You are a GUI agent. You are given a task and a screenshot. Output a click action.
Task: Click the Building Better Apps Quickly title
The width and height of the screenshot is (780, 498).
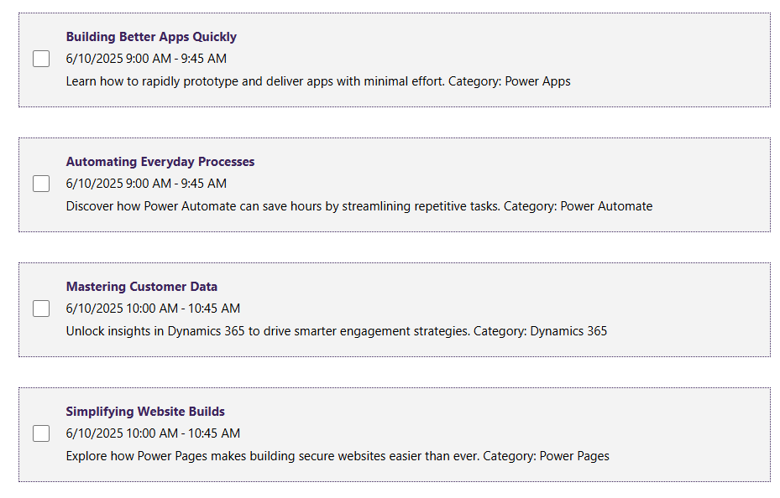[151, 37]
